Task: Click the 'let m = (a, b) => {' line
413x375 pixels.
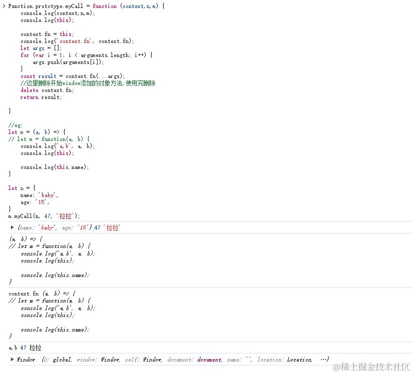Action: click(x=37, y=132)
